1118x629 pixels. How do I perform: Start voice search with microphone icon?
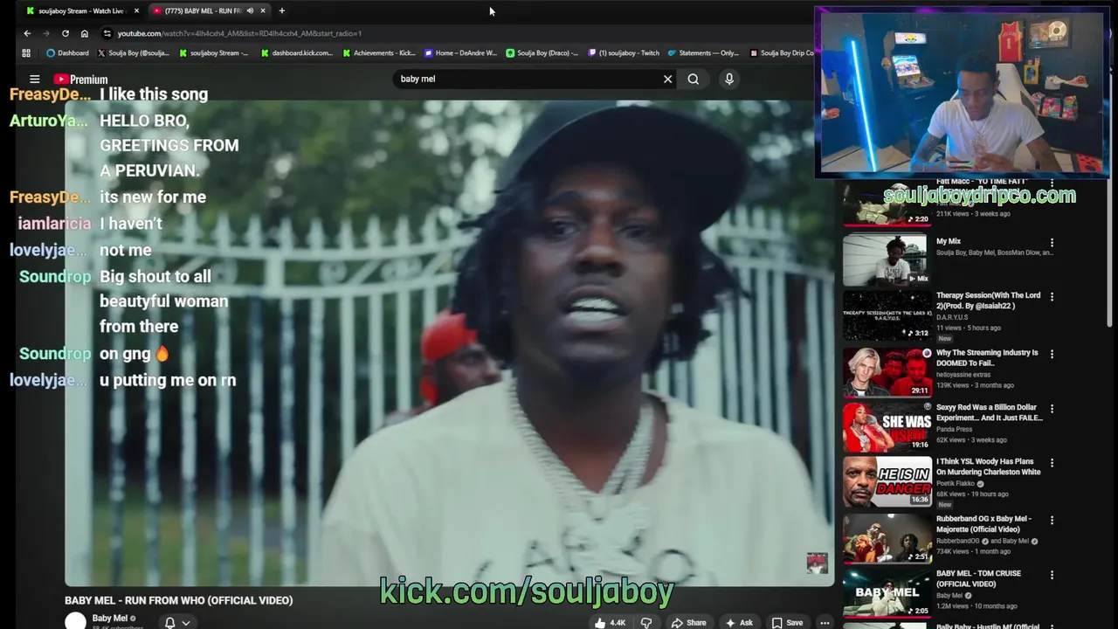(729, 79)
